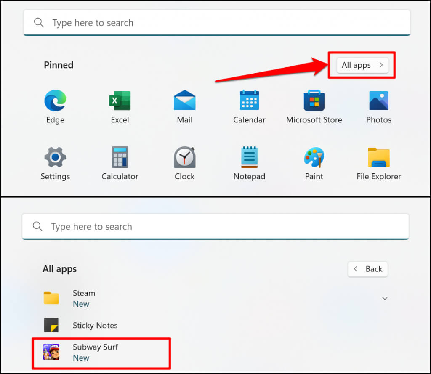Click the Steam folder name text
This screenshot has height=374, width=431.
(84, 293)
